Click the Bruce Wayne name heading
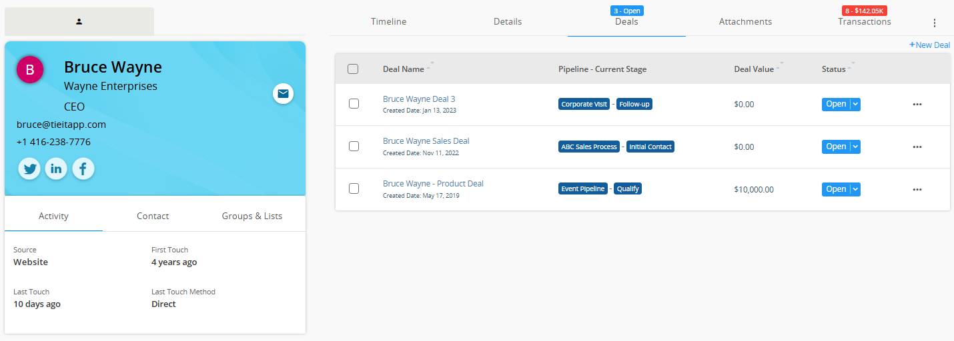The height and width of the screenshot is (341, 954). click(x=113, y=67)
